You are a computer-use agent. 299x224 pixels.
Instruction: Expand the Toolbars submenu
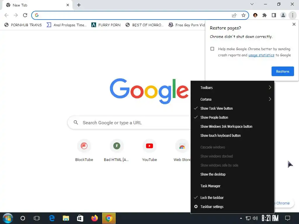[x=232, y=87]
